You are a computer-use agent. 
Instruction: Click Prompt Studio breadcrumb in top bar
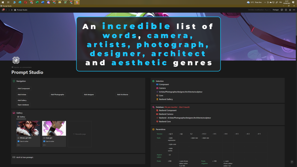pyautogui.click(x=21, y=10)
